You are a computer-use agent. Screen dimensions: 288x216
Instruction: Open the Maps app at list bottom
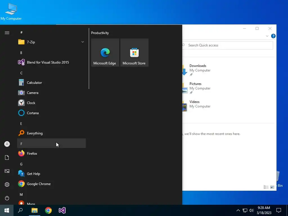pyautogui.click(x=52, y=203)
